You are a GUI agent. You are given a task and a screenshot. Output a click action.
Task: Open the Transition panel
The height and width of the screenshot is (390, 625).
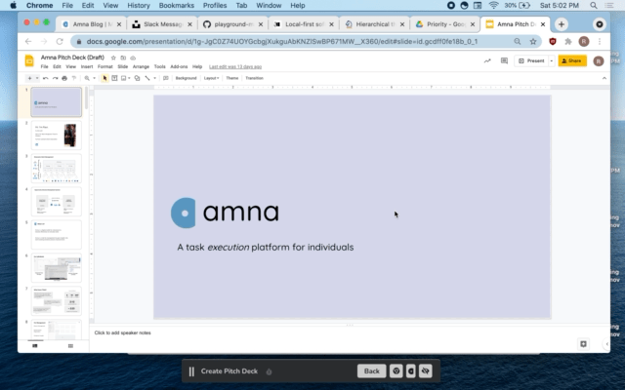coord(254,78)
